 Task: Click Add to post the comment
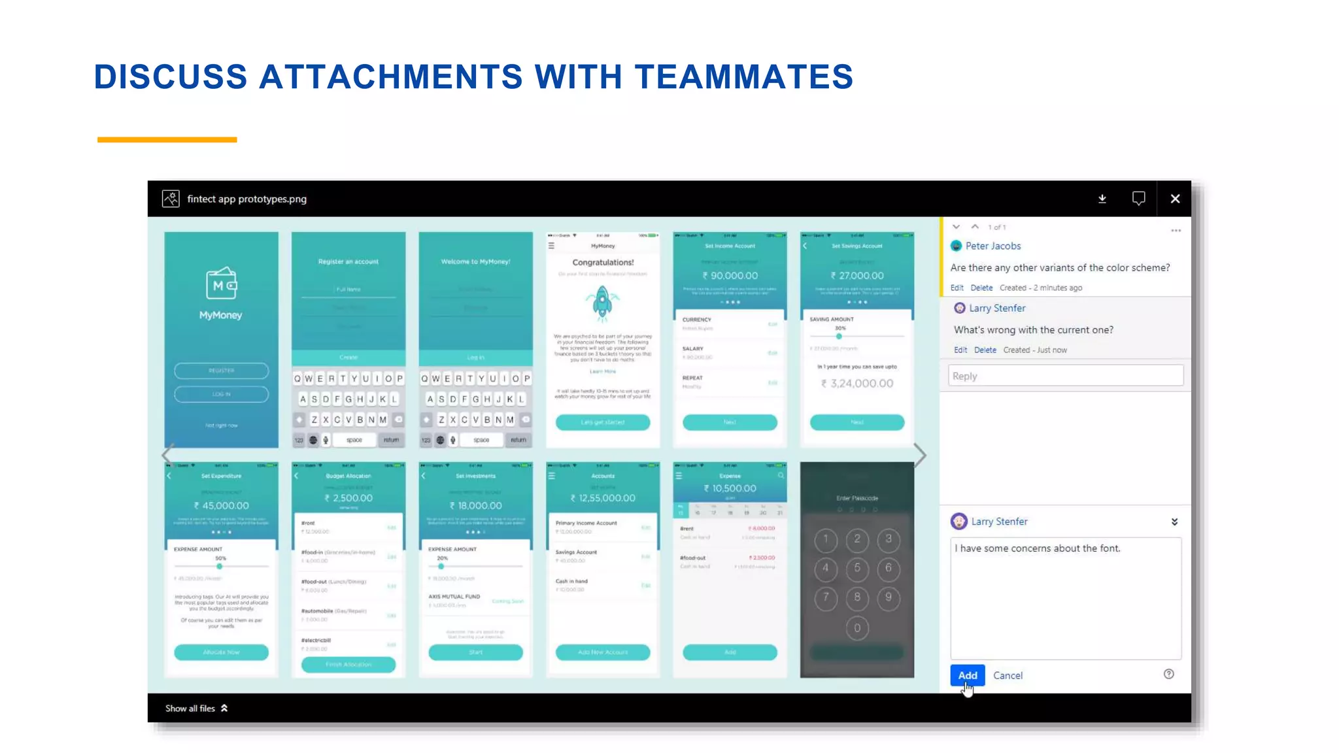967,675
